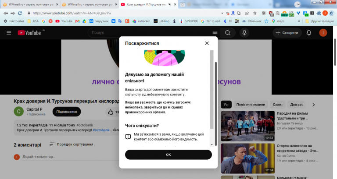Open the Другие закладки folder
The width and height of the screenshot is (337, 179).
(x=319, y=21)
